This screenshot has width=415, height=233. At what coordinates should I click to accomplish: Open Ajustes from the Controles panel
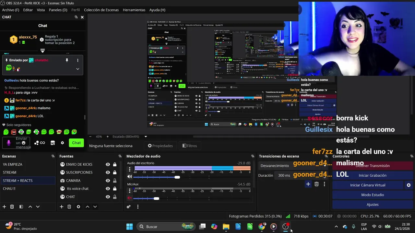click(373, 205)
